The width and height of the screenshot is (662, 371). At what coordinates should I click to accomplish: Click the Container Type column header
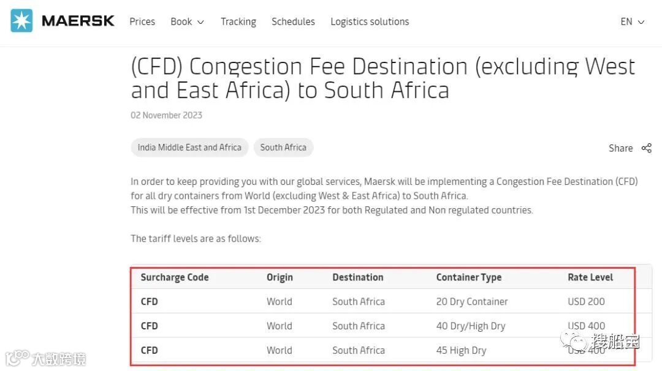(469, 277)
